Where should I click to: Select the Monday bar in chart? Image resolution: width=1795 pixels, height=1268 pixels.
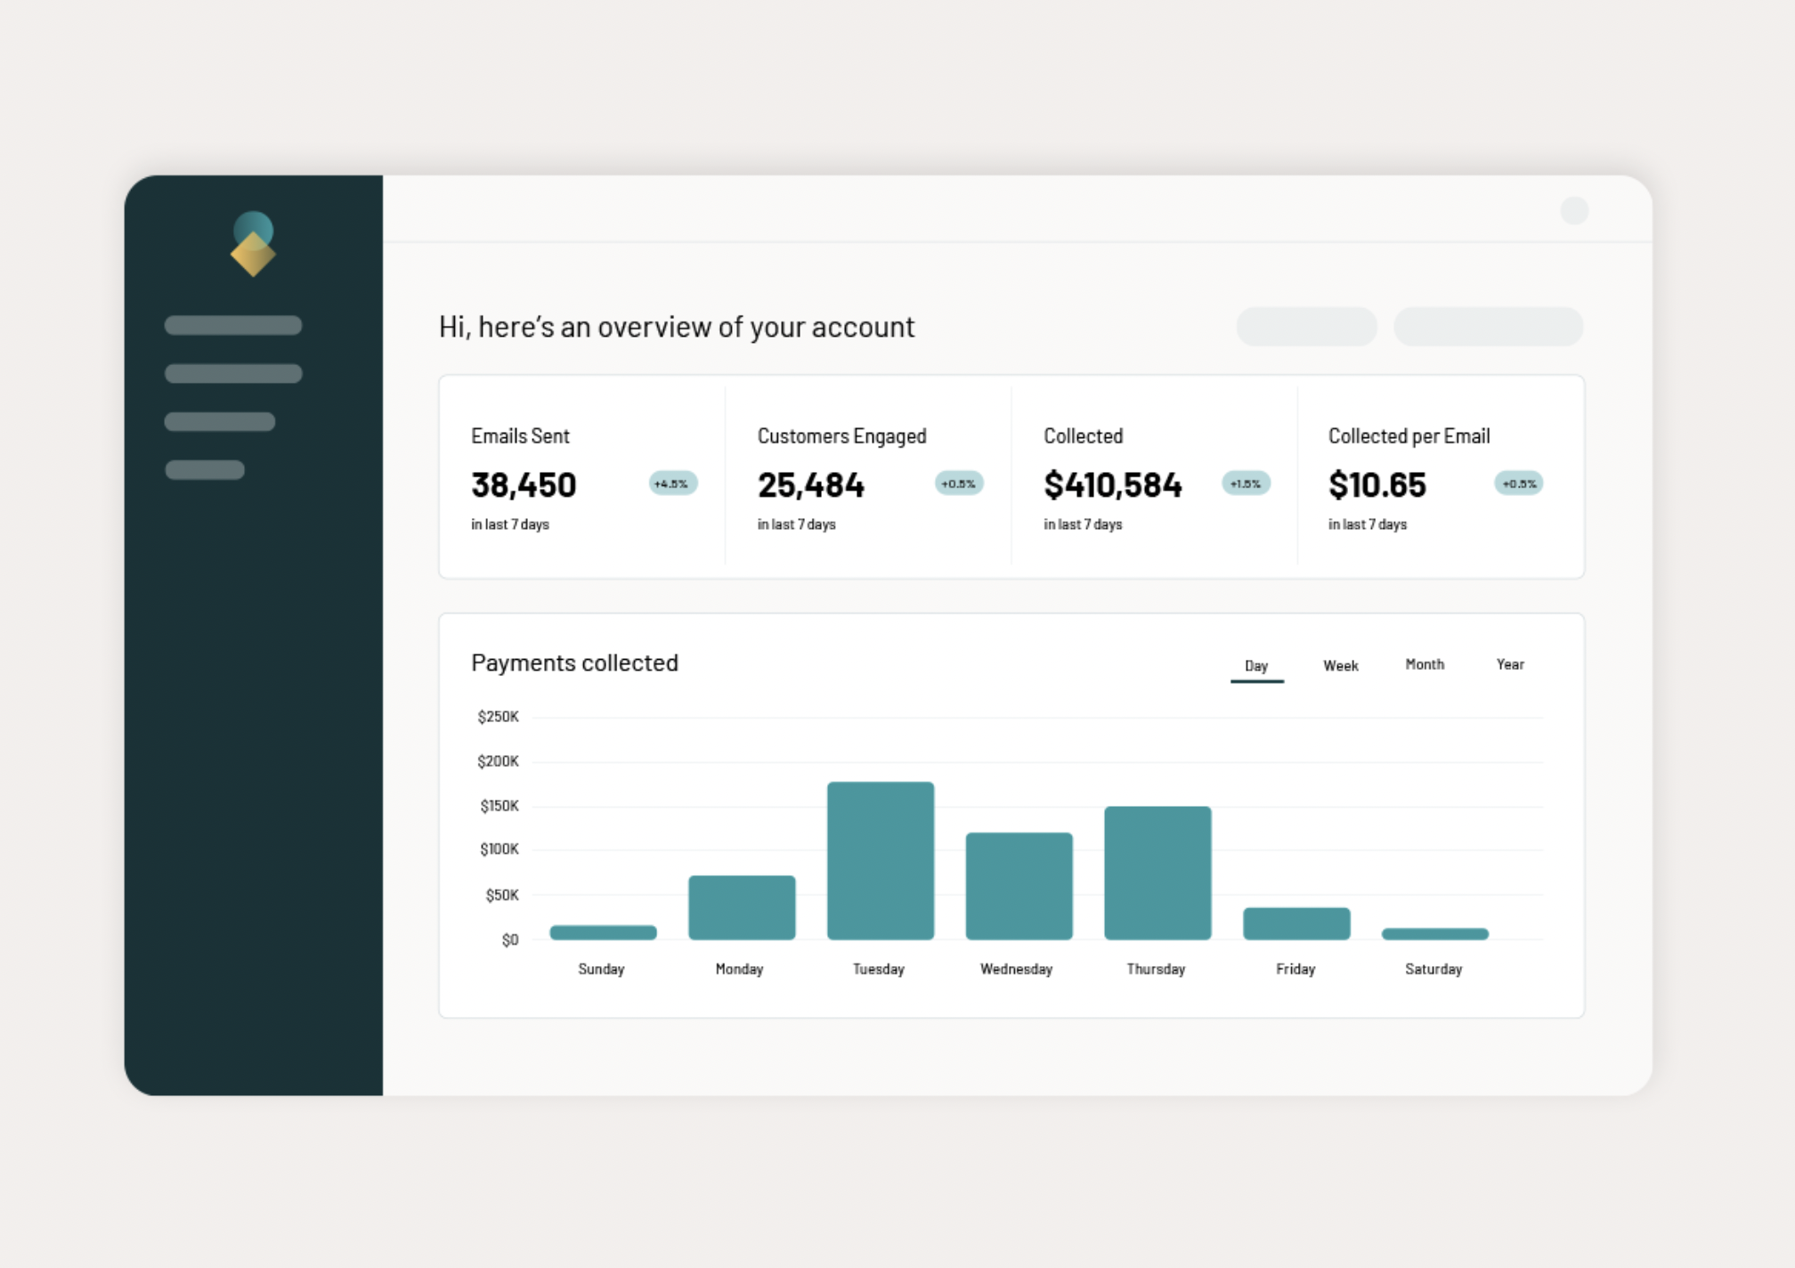742,907
